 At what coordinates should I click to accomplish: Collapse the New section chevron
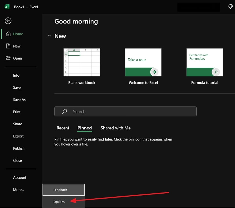pyautogui.click(x=49, y=36)
